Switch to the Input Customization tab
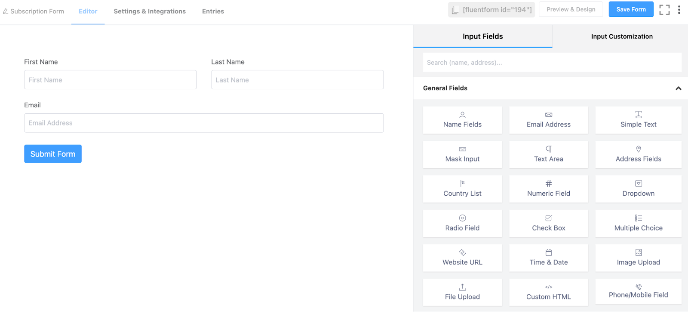The height and width of the screenshot is (312, 688). click(621, 36)
